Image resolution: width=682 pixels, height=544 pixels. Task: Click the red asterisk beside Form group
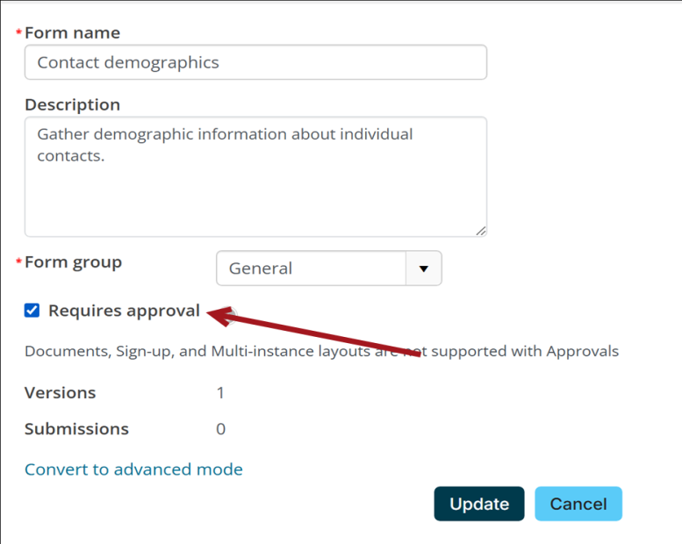coord(19,263)
